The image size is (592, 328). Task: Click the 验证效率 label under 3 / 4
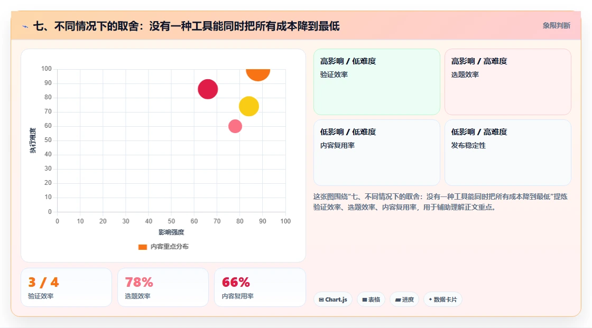click(40, 296)
